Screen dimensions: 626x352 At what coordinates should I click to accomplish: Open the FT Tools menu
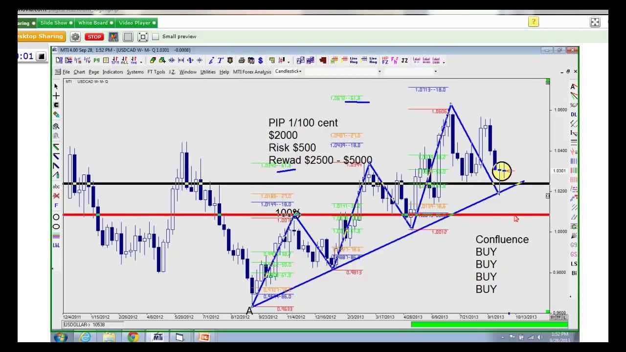[x=156, y=72]
